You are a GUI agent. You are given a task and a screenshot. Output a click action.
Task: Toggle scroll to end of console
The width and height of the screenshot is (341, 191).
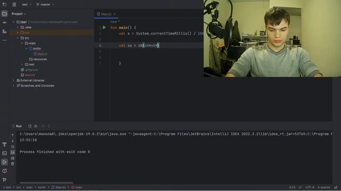(13, 152)
